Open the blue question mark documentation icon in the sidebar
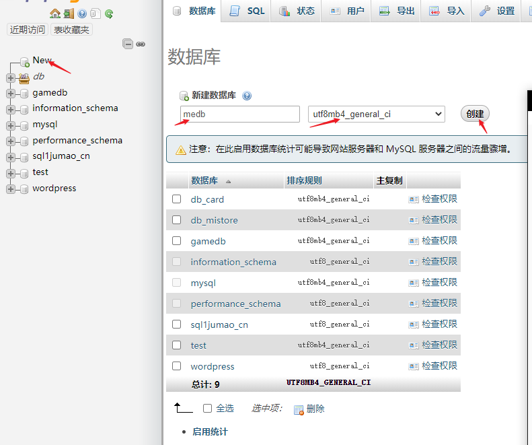The height and width of the screenshot is (445, 532). pyautogui.click(x=82, y=13)
